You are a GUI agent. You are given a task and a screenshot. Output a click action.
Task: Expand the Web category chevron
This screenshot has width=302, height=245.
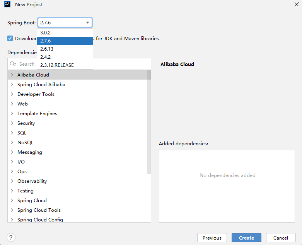click(12, 104)
